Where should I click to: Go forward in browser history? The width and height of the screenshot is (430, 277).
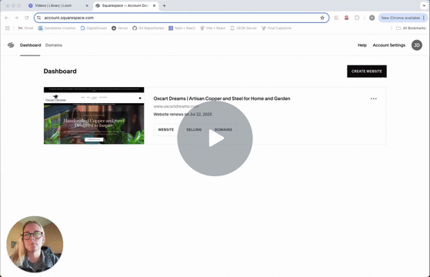pyautogui.click(x=16, y=18)
